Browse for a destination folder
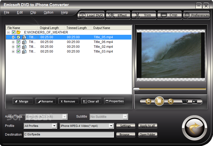 [x=126, y=135]
